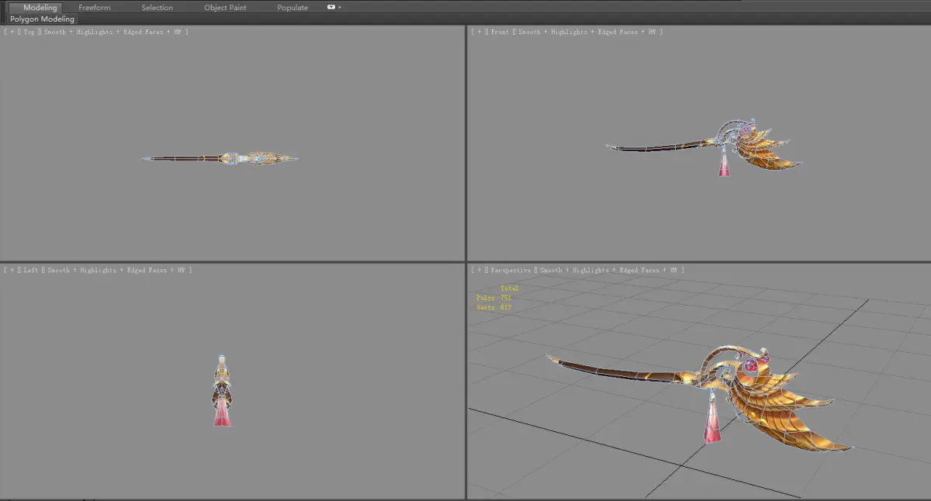This screenshot has width=931, height=501.
Task: Open the Top viewport plus menu
Action: click(x=12, y=32)
